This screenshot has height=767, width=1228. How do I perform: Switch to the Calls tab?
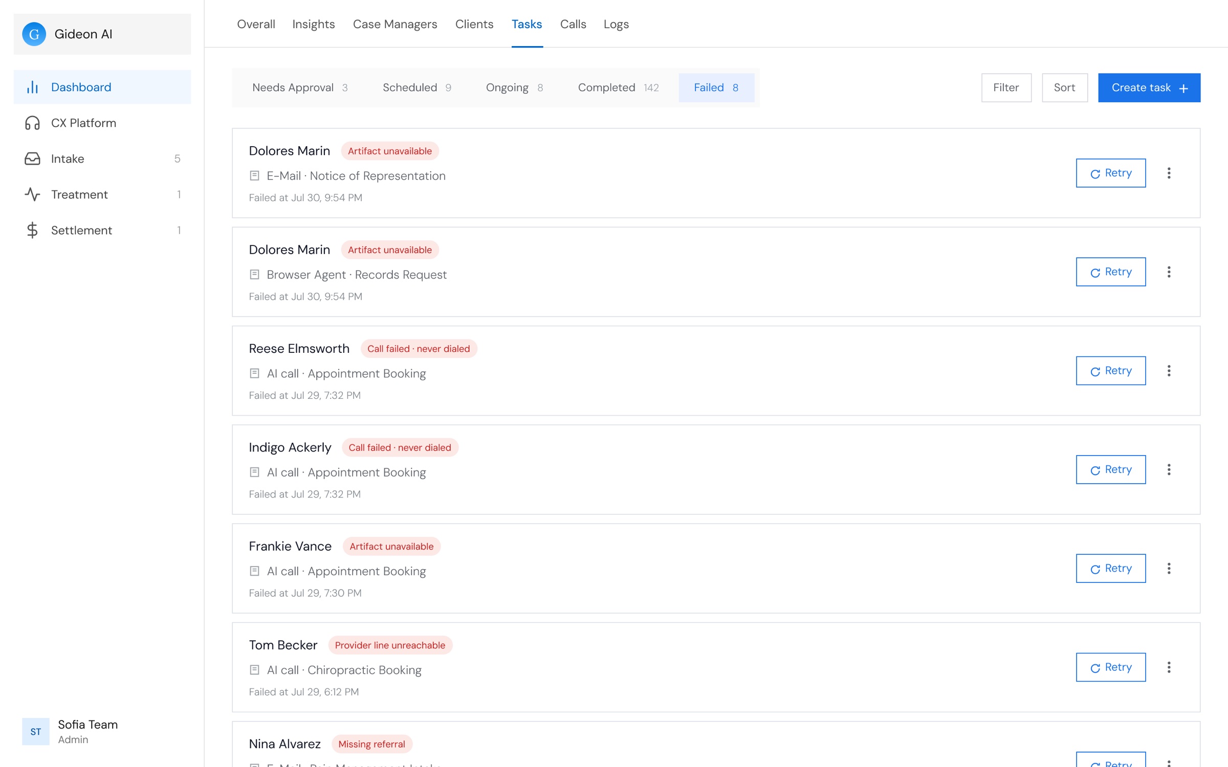[573, 24]
